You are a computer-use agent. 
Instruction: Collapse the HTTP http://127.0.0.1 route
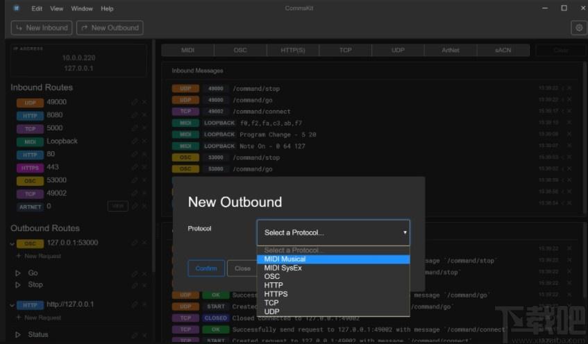coord(12,305)
